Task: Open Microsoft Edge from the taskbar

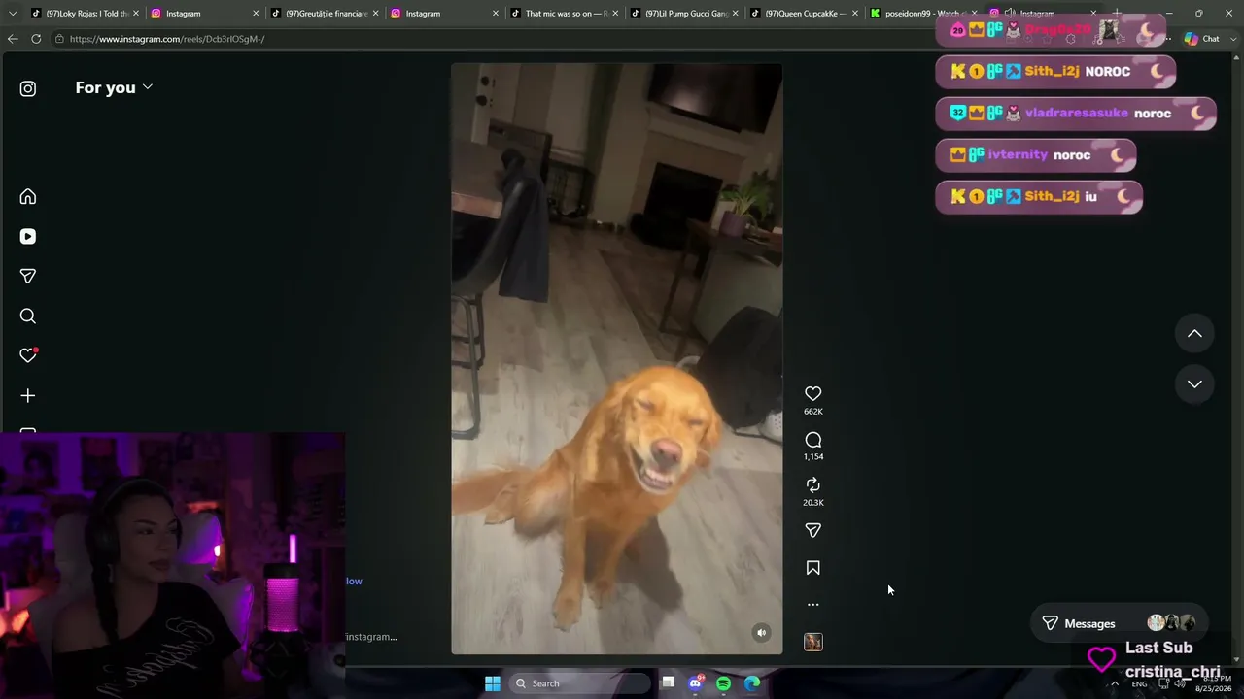Action: pos(752,683)
